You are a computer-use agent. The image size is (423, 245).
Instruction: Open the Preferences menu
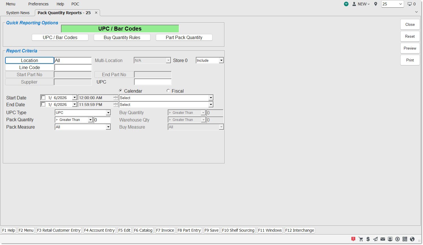tap(38, 4)
